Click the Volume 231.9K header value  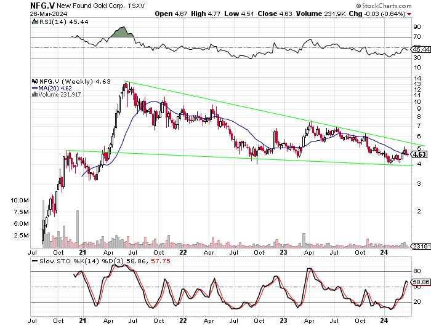(x=321, y=14)
